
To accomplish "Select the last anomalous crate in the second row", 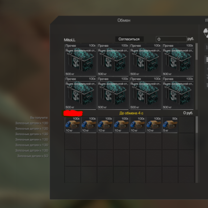I will [178, 93].
